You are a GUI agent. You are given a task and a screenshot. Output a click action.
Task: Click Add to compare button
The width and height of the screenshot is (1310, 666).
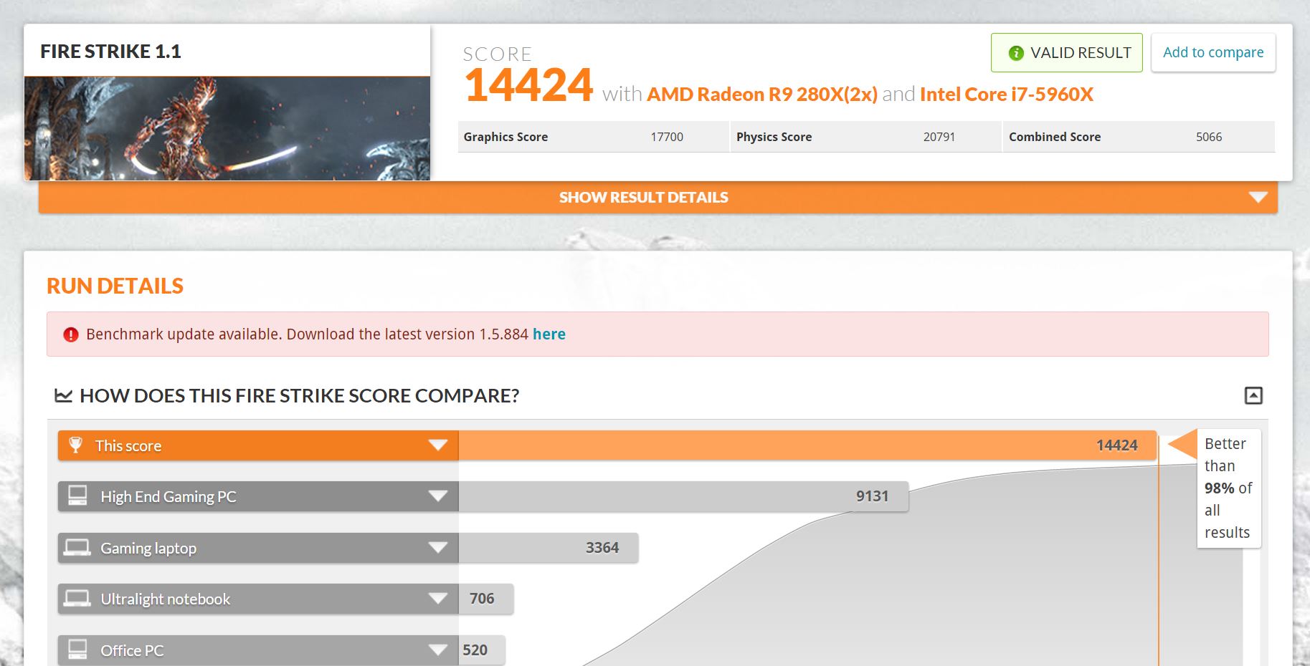tap(1213, 52)
